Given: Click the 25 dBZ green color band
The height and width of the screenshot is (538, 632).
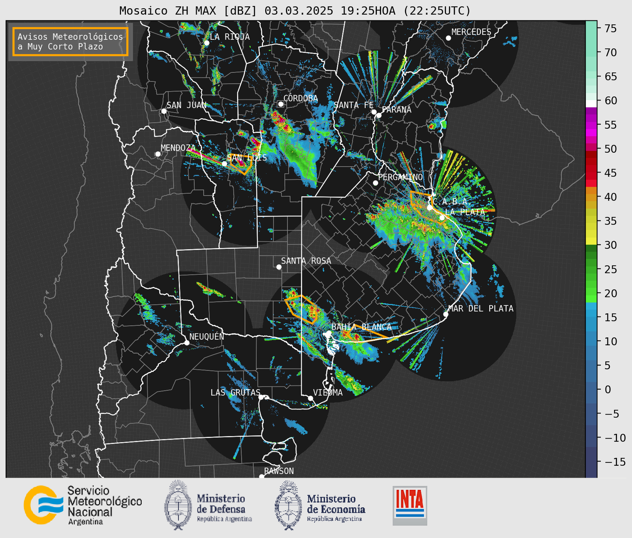Looking at the screenshot, I should click(x=591, y=269).
